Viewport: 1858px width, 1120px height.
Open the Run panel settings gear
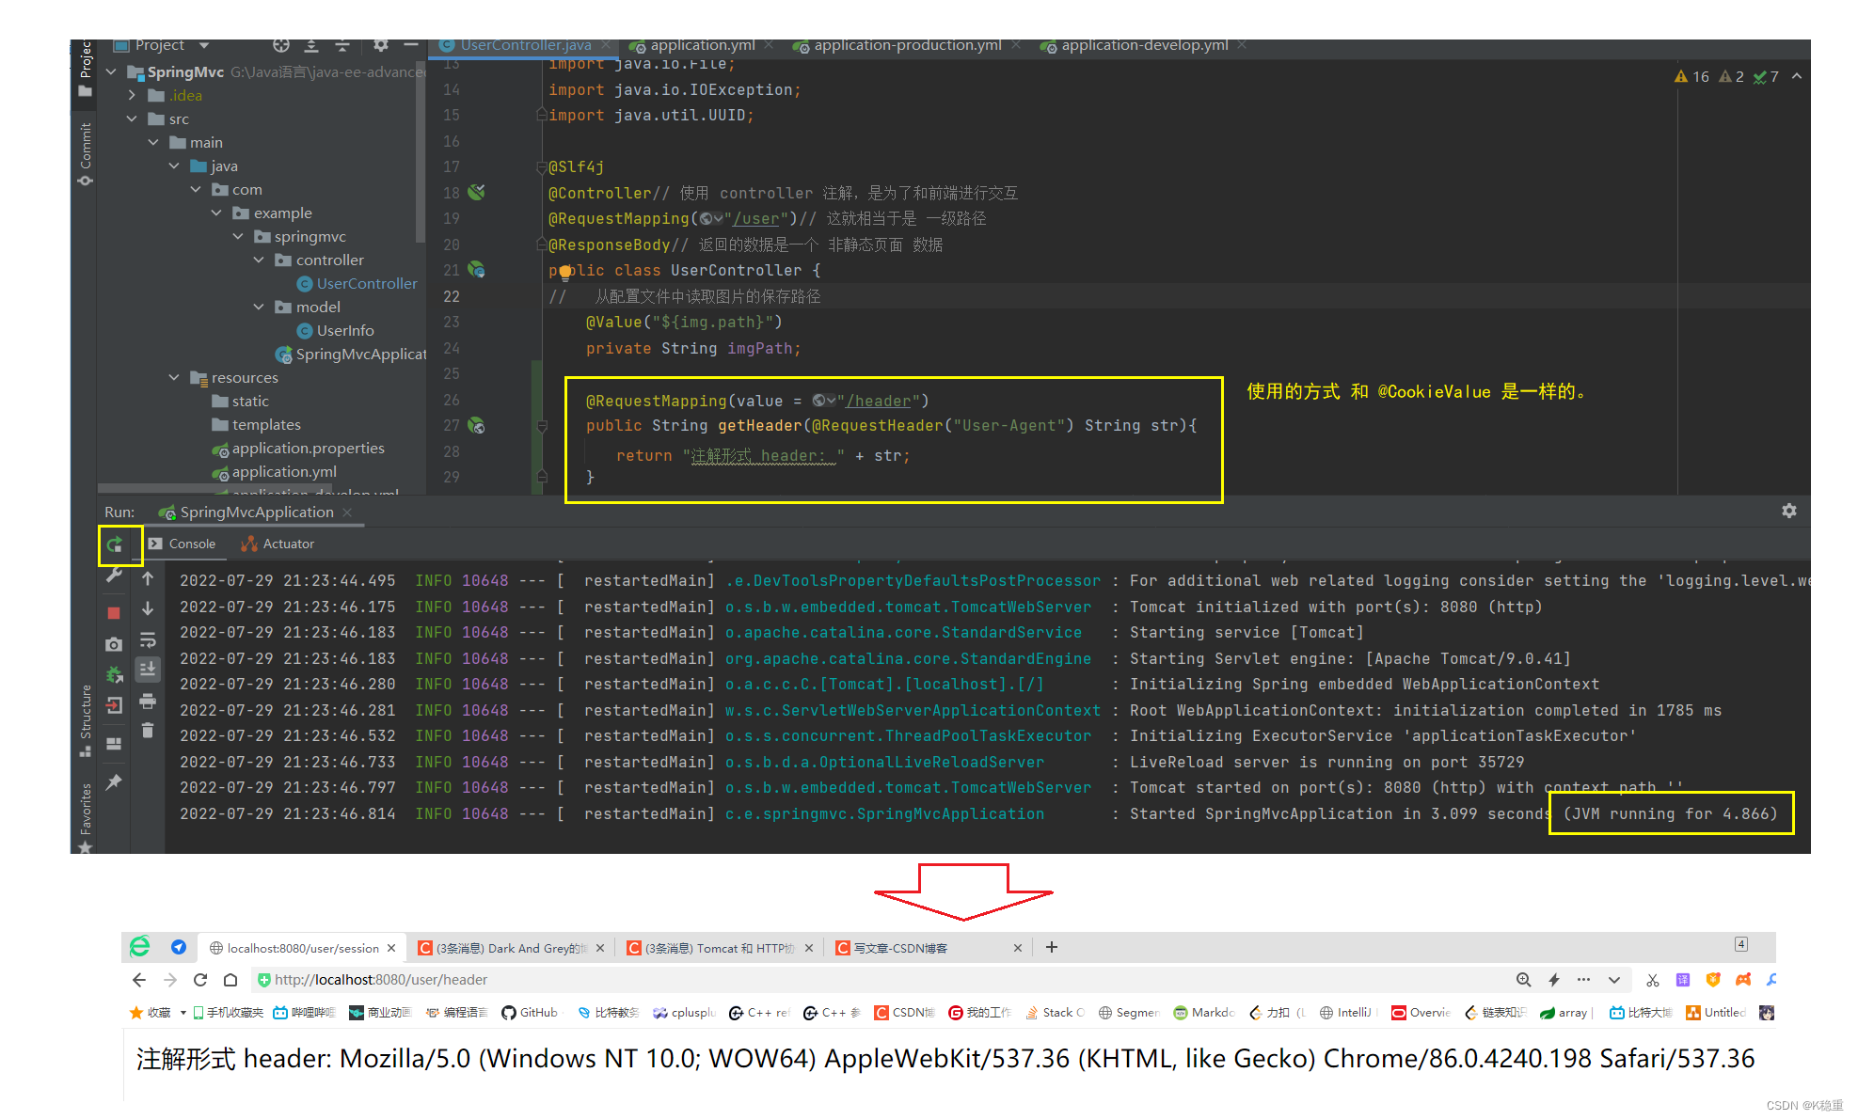tap(1788, 512)
